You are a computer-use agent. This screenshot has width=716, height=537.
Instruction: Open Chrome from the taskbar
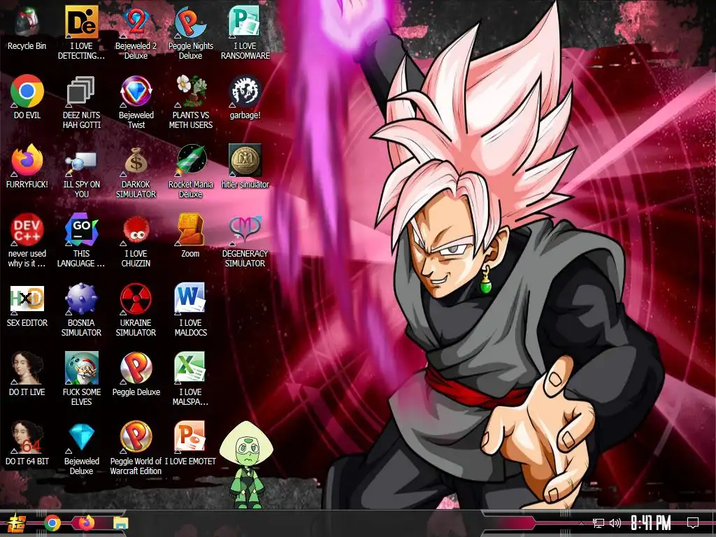pyautogui.click(x=52, y=523)
